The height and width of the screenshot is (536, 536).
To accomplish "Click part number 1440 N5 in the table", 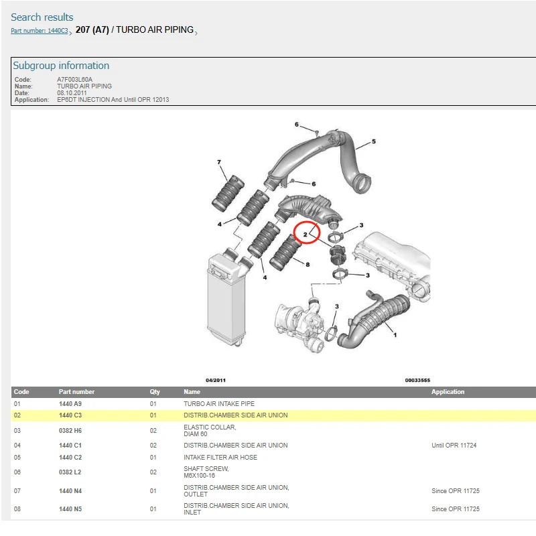I will (x=70, y=509).
